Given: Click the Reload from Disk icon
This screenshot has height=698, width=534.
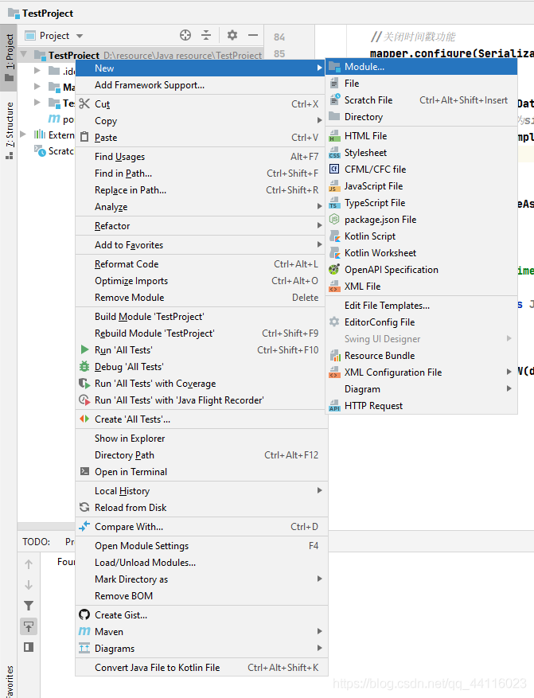Looking at the screenshot, I should [x=84, y=507].
